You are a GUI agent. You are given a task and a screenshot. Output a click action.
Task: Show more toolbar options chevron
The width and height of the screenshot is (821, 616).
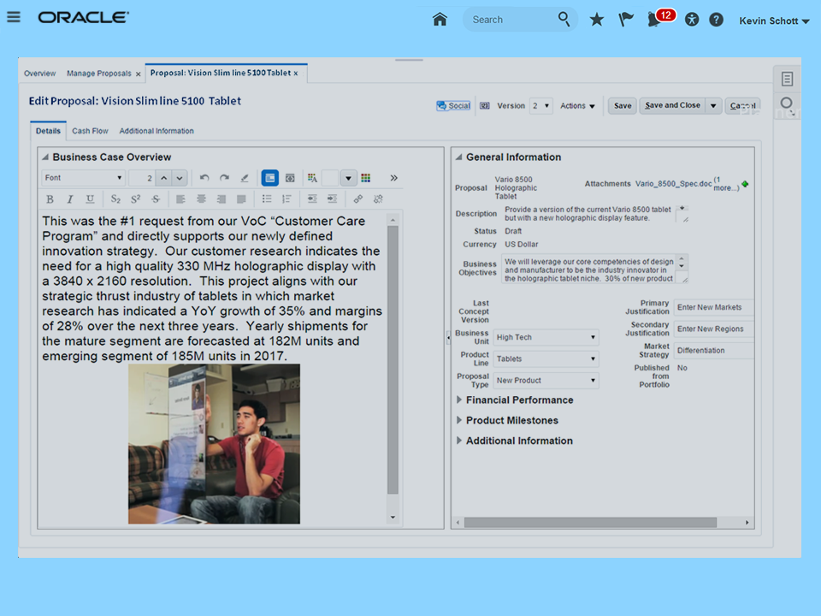[x=393, y=178]
